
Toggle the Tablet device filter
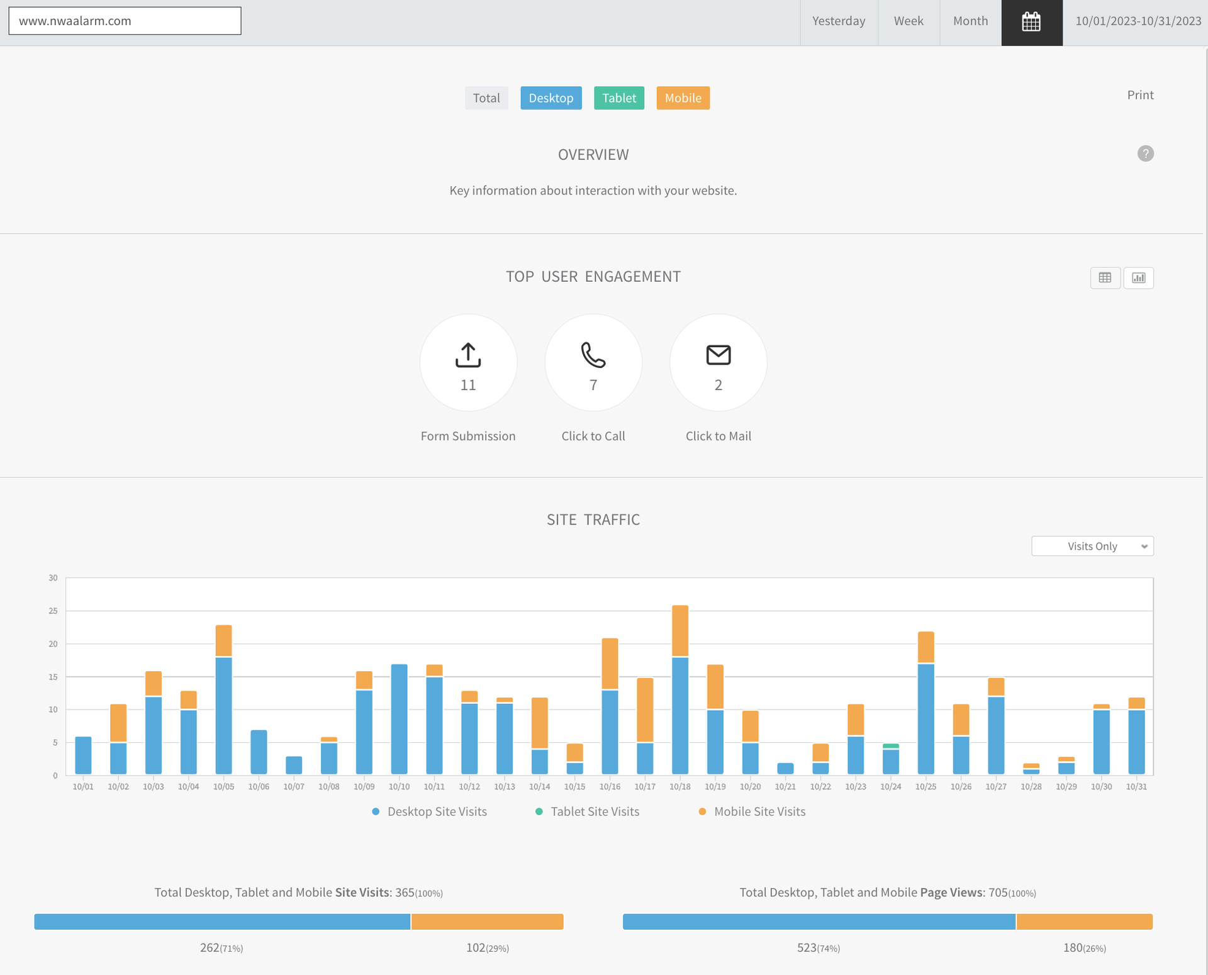click(618, 98)
